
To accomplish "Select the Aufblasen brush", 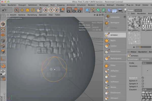I will coord(115,82).
